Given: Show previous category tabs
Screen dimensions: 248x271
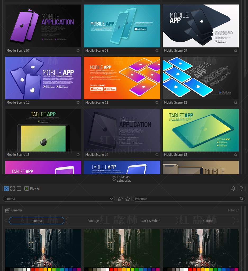Looking at the screenshot, I should tap(6, 220).
